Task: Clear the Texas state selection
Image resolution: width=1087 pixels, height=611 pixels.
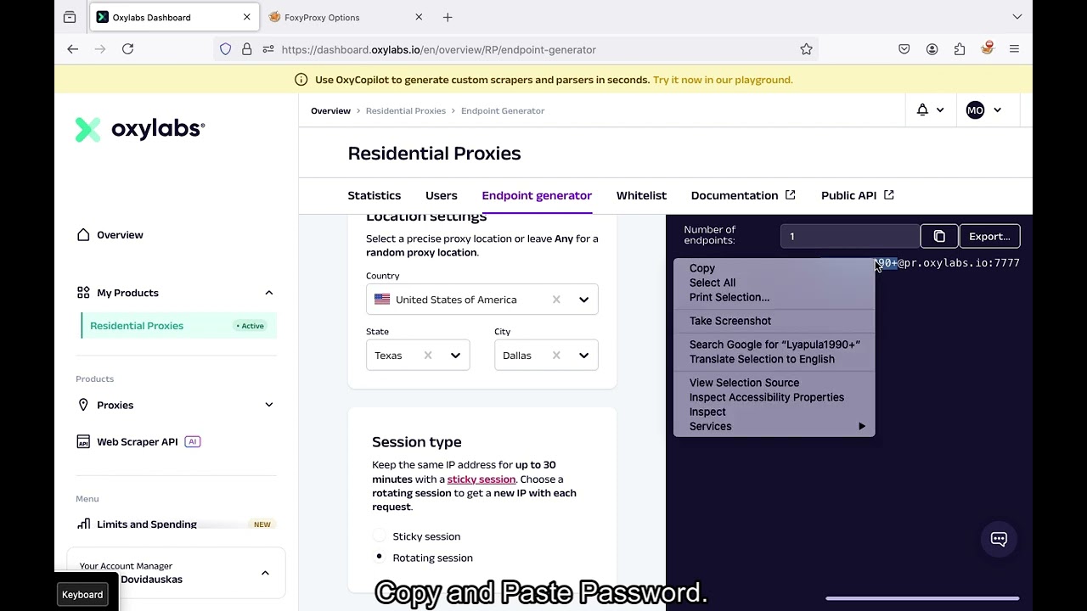Action: [x=428, y=356]
